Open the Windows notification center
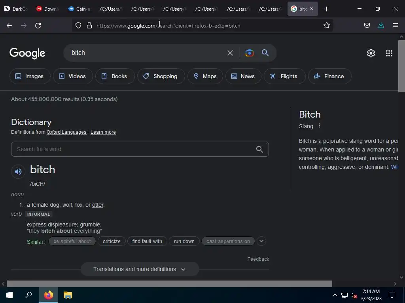 tap(392, 295)
